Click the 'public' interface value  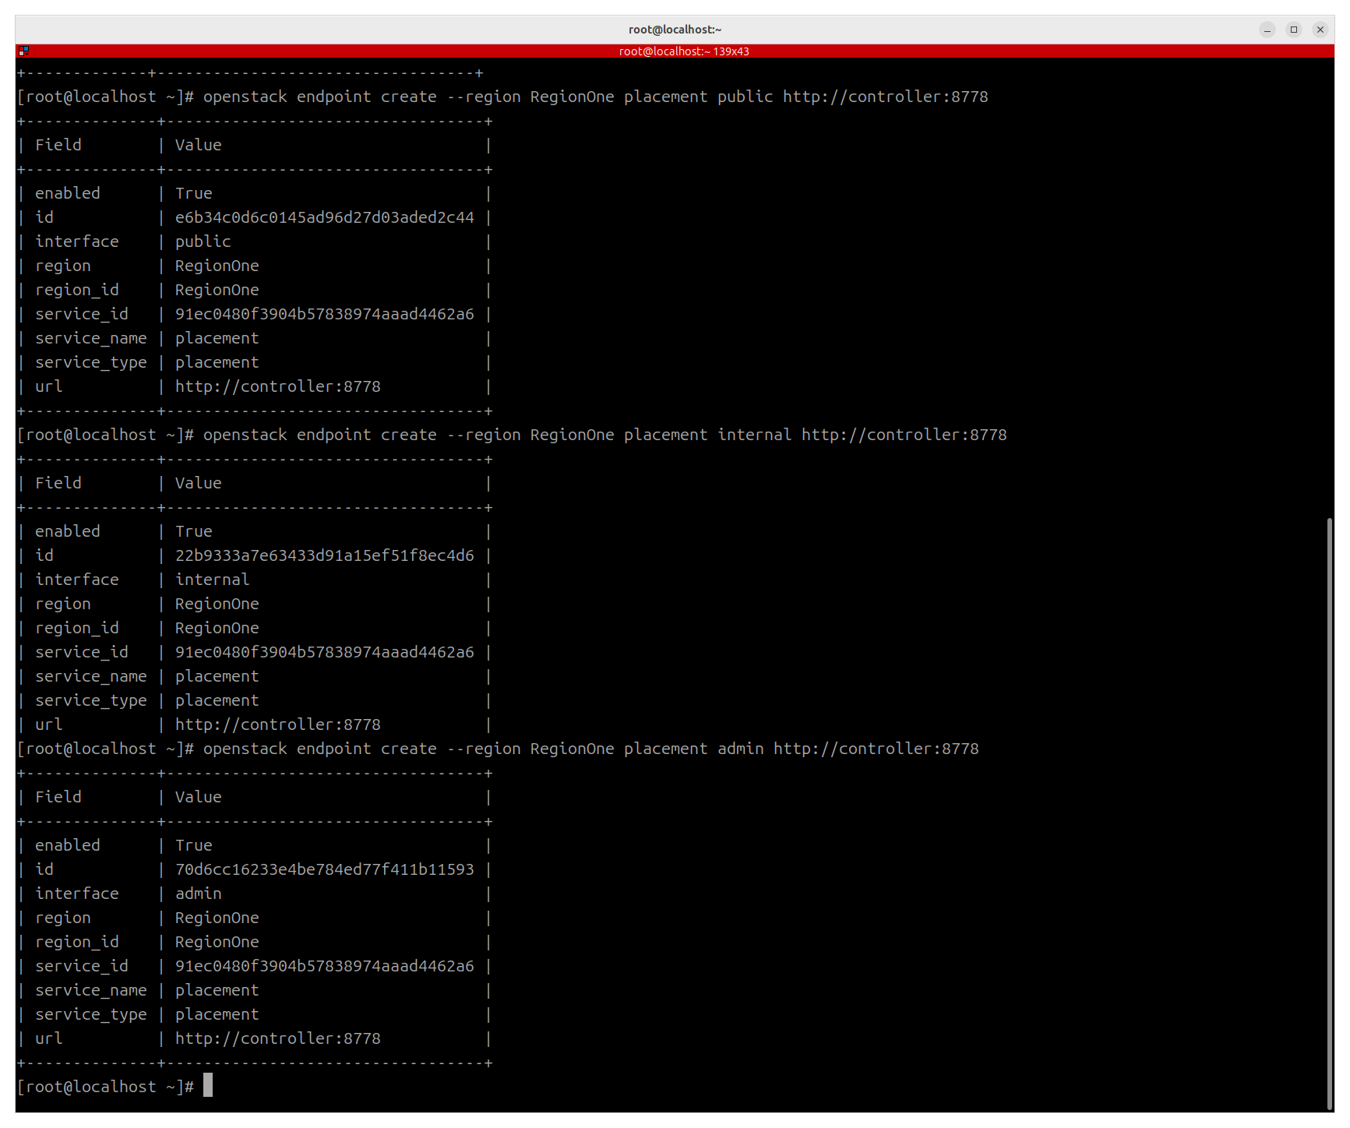pos(203,241)
